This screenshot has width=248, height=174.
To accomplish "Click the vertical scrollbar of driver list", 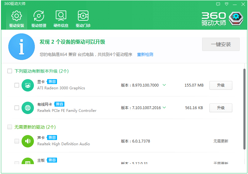I will 244,109.
